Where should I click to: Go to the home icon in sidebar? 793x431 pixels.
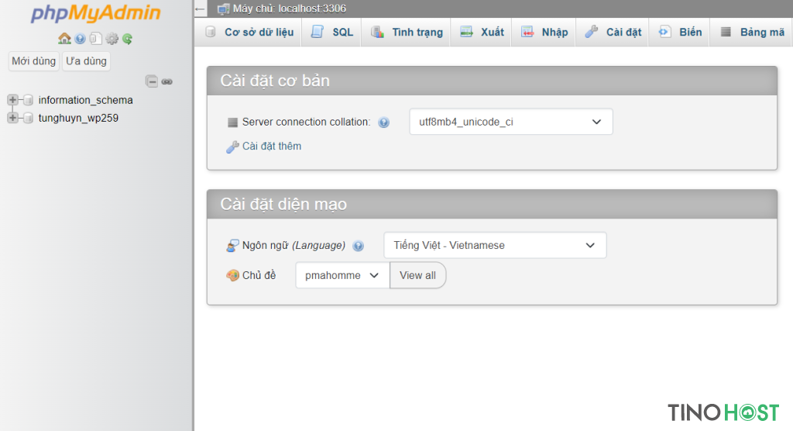pyautogui.click(x=64, y=39)
